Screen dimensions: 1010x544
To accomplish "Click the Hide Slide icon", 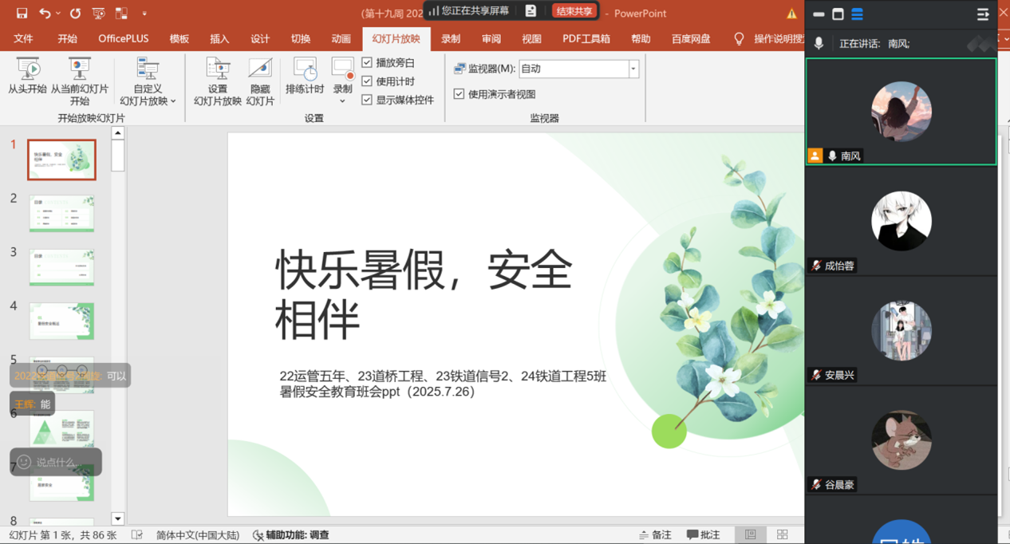I will pyautogui.click(x=260, y=70).
